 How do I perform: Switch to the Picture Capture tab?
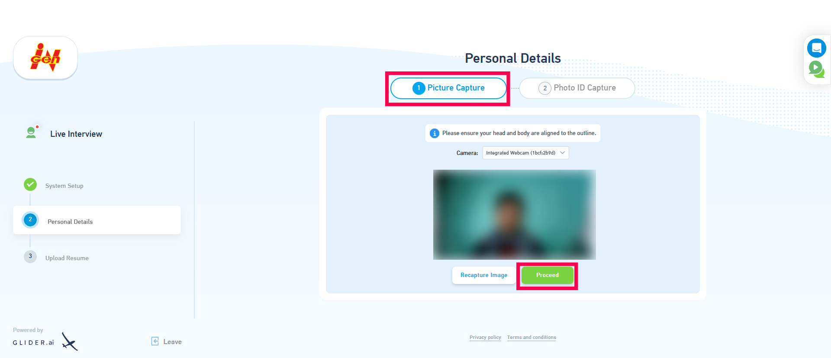tap(448, 88)
